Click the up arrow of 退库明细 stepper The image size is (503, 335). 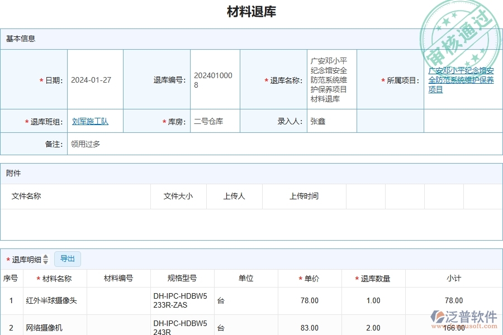(46, 256)
